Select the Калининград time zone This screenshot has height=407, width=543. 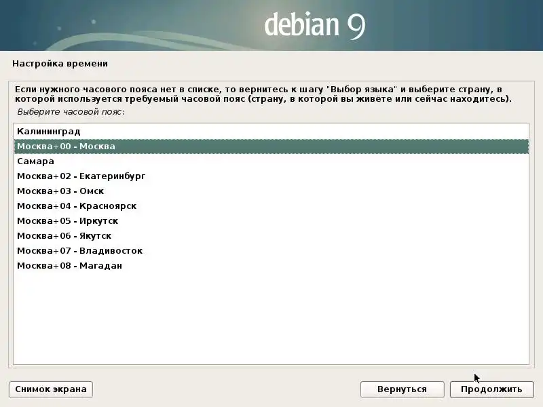pyautogui.click(x=271, y=132)
